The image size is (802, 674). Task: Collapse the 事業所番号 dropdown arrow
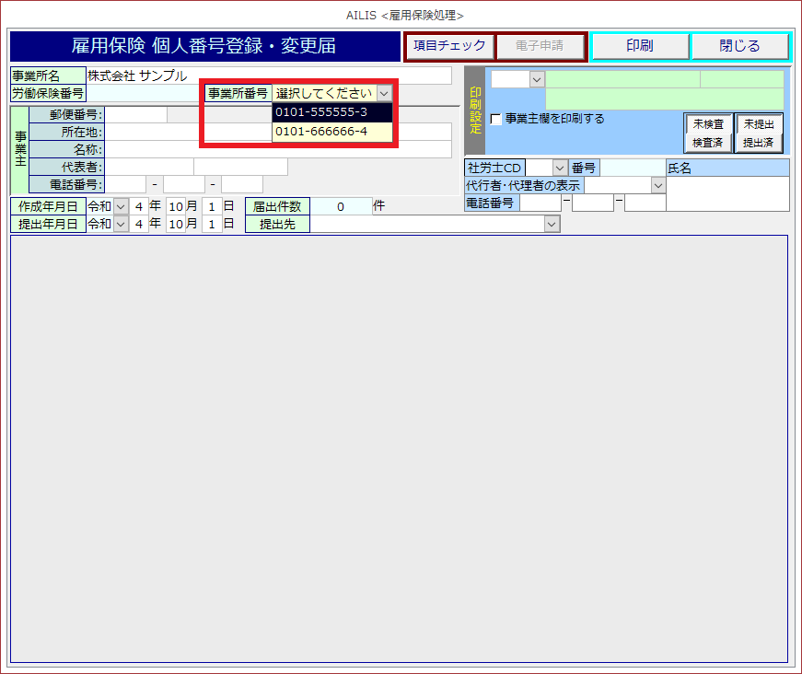click(385, 93)
